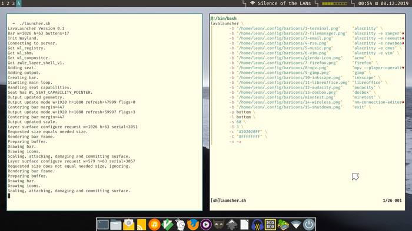Click the shutdown power icon
The width and height of the screenshot is (412, 231).
point(309,225)
